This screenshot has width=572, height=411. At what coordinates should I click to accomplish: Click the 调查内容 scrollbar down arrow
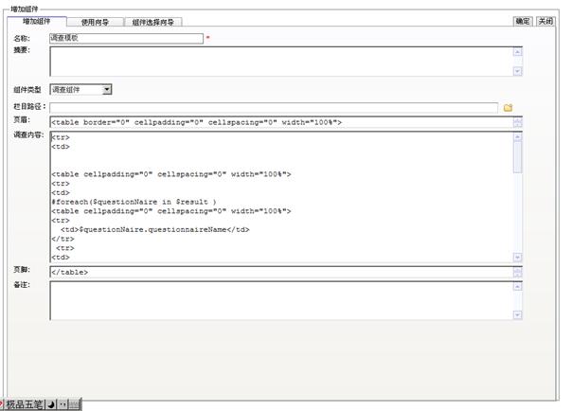click(x=517, y=257)
